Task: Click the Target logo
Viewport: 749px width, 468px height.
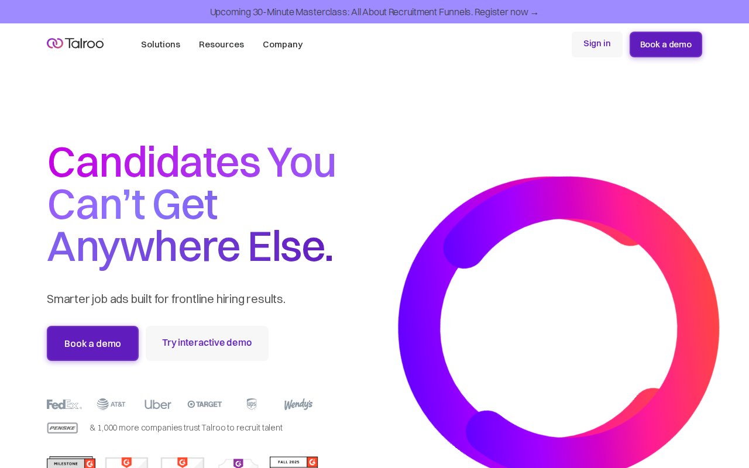Action: coord(205,404)
